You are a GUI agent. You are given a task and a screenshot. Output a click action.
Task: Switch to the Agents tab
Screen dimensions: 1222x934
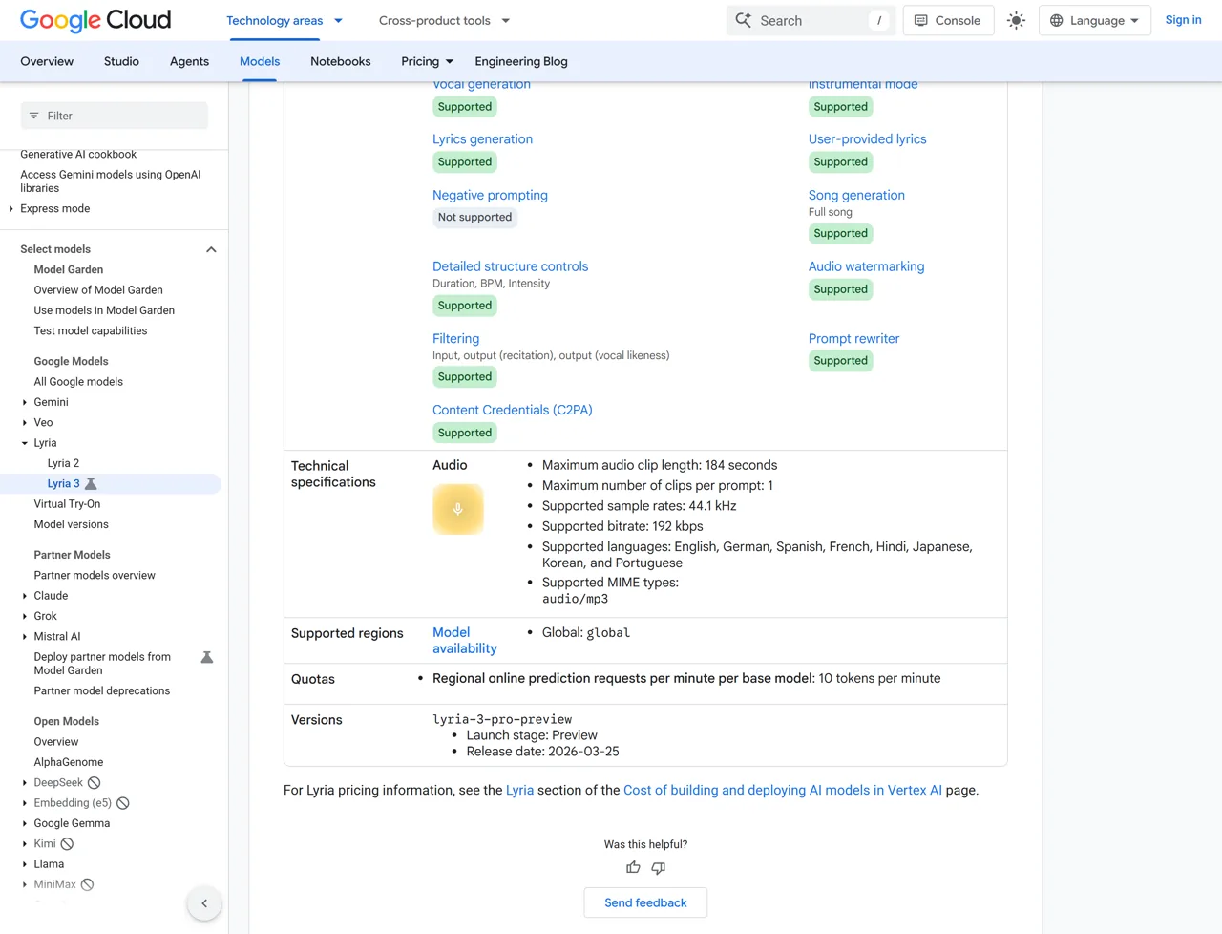pos(189,61)
